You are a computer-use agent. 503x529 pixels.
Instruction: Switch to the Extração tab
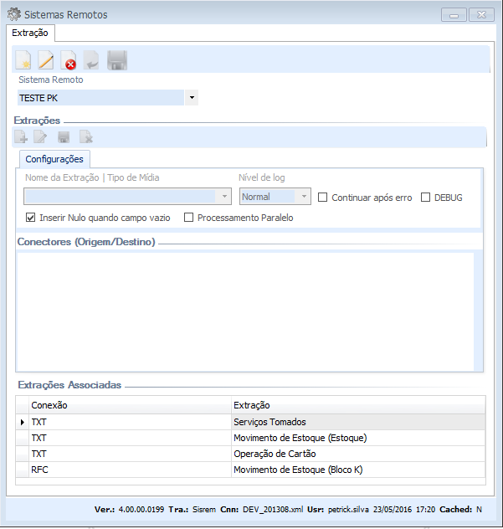30,33
